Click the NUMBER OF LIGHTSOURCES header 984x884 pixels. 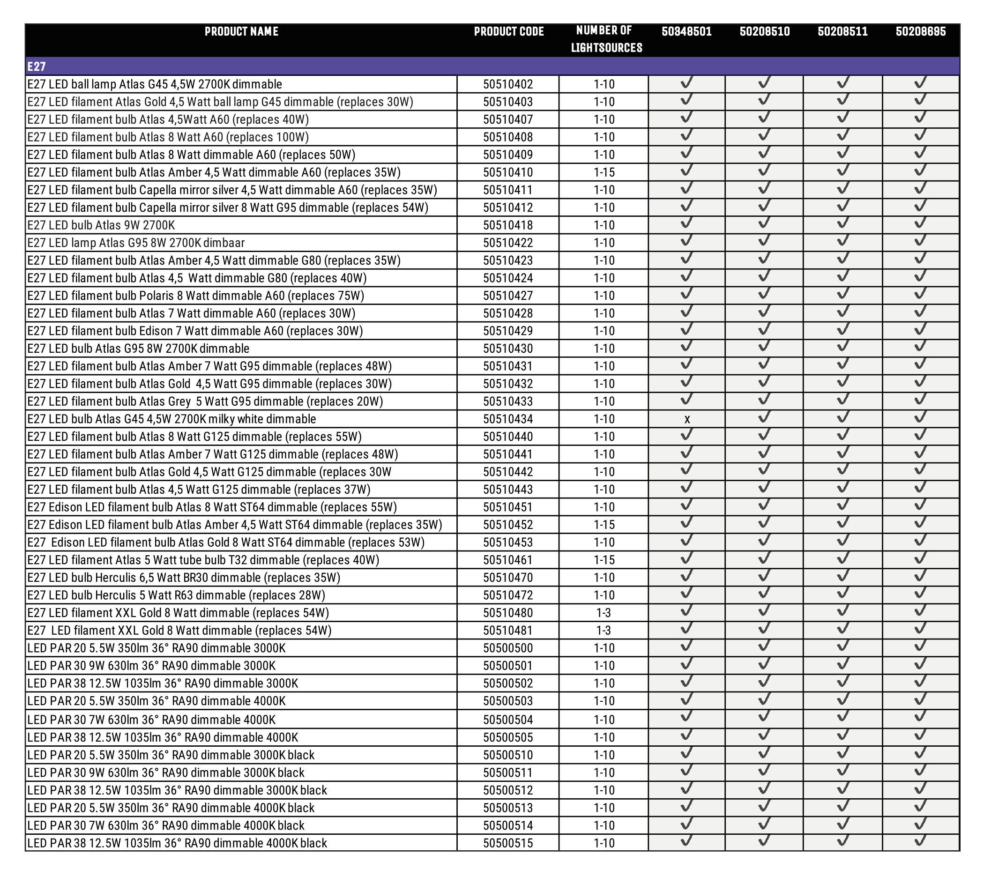pos(606,39)
